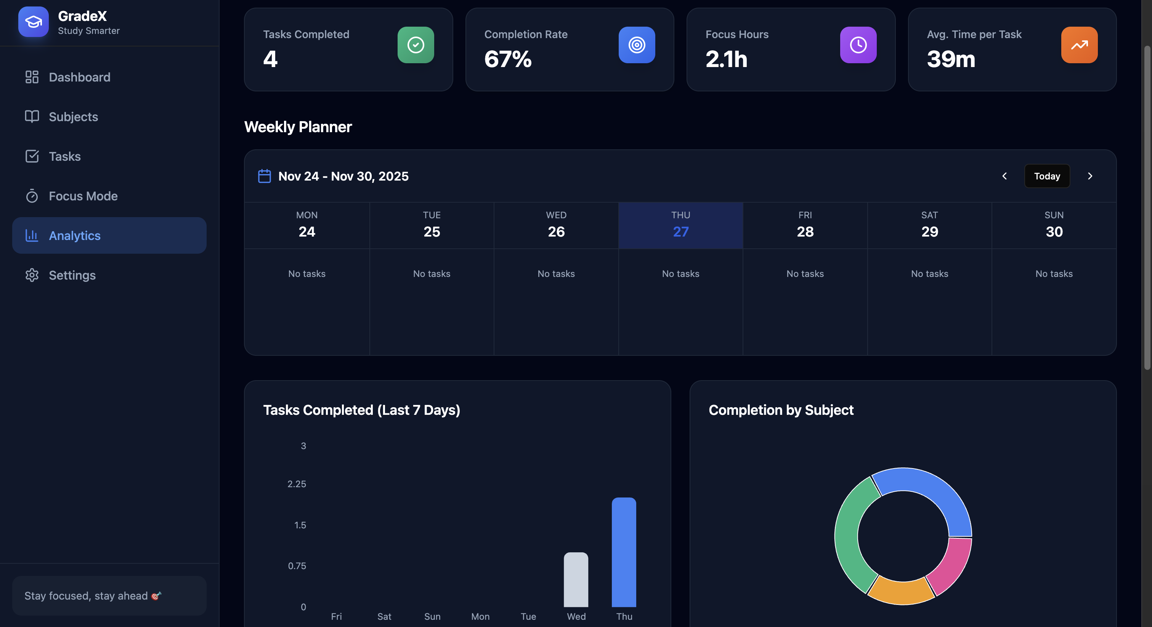Click the GradeX graduation cap logo
Screen dimensions: 1152x627
click(33, 21)
